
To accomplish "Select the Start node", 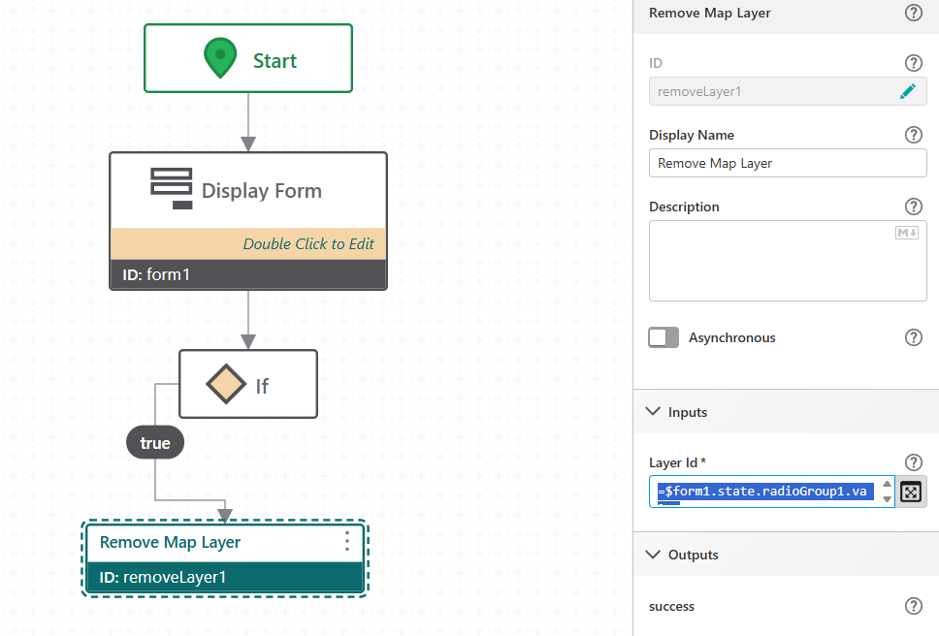I will [248, 58].
